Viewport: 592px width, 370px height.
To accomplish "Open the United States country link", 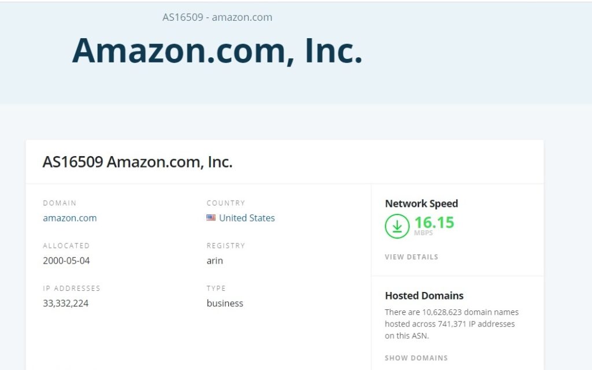I will coord(247,218).
